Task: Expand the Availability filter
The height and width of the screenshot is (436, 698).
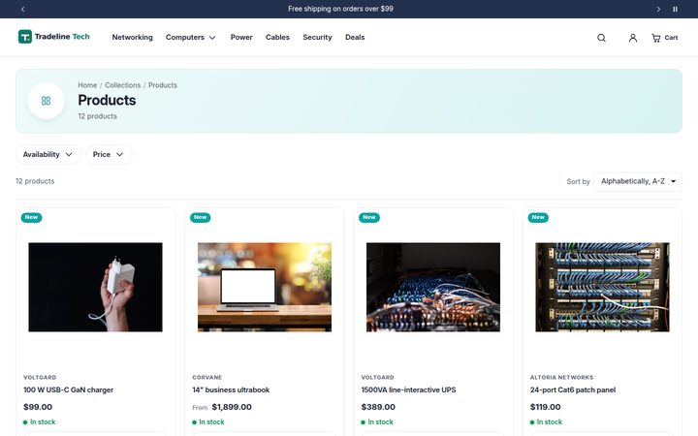Action: 48,154
